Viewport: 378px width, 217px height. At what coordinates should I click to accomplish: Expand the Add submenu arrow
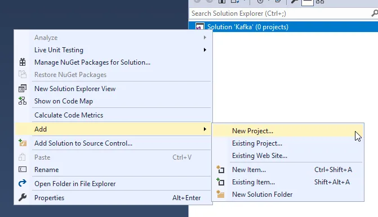pos(204,129)
